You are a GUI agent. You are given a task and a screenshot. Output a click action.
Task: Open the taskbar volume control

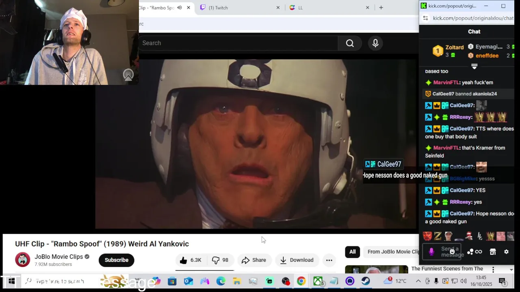pos(464,281)
